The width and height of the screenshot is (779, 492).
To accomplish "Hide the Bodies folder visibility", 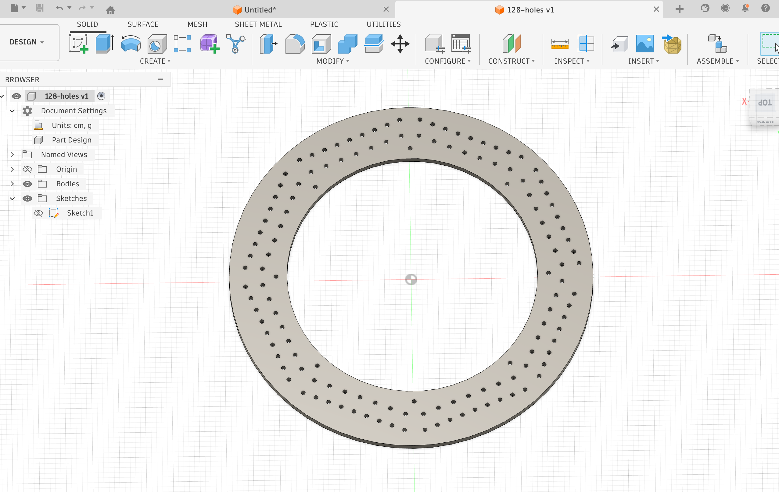I will click(x=27, y=184).
